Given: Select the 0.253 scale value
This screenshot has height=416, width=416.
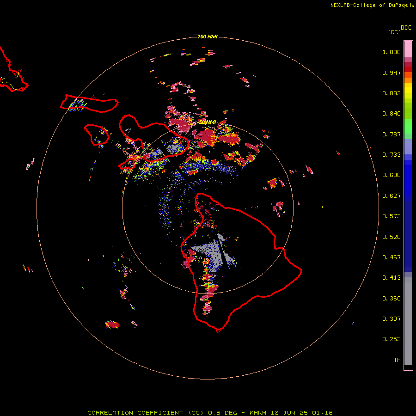Looking at the screenshot, I should pyautogui.click(x=392, y=339).
